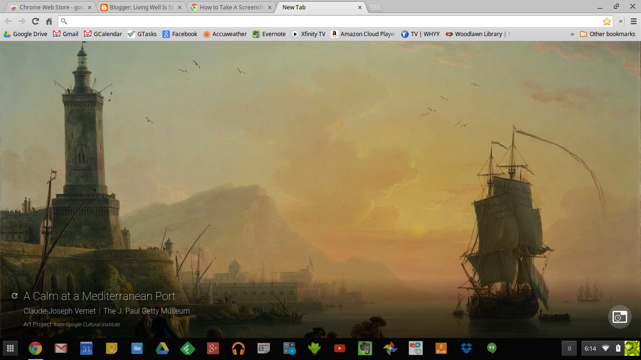The height and width of the screenshot is (360, 641).
Task: Open the notification counter showing 0
Action: 569,348
